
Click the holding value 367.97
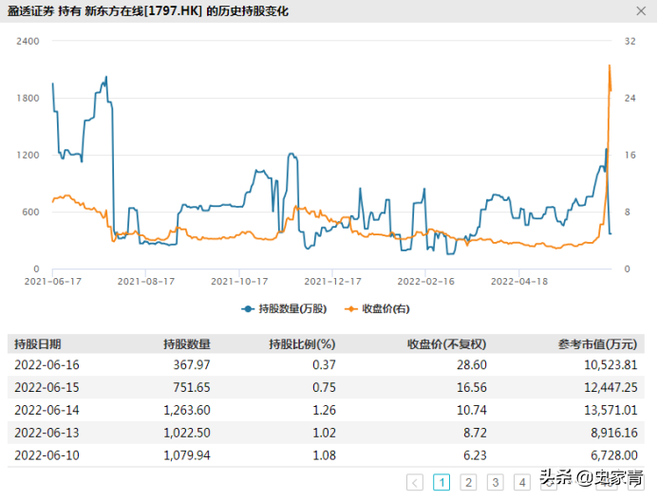192,365
